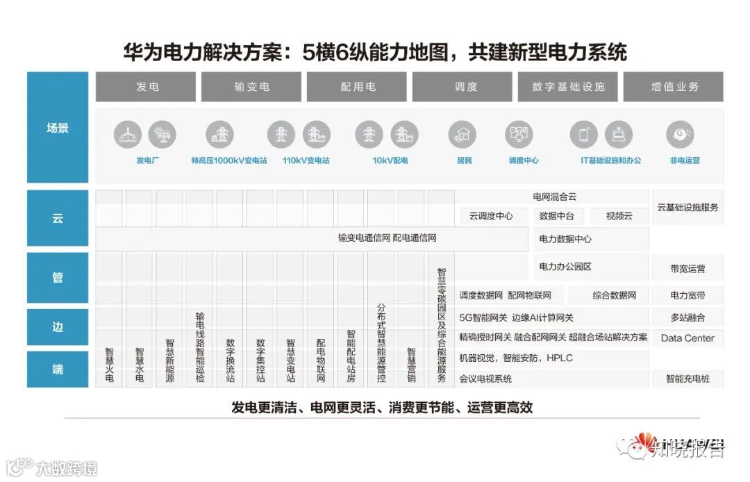Click the blue 管 row label

click(58, 278)
